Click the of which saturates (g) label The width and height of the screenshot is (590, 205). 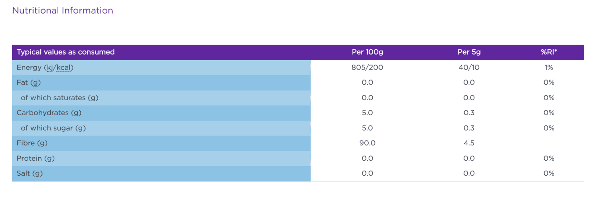click(x=59, y=98)
